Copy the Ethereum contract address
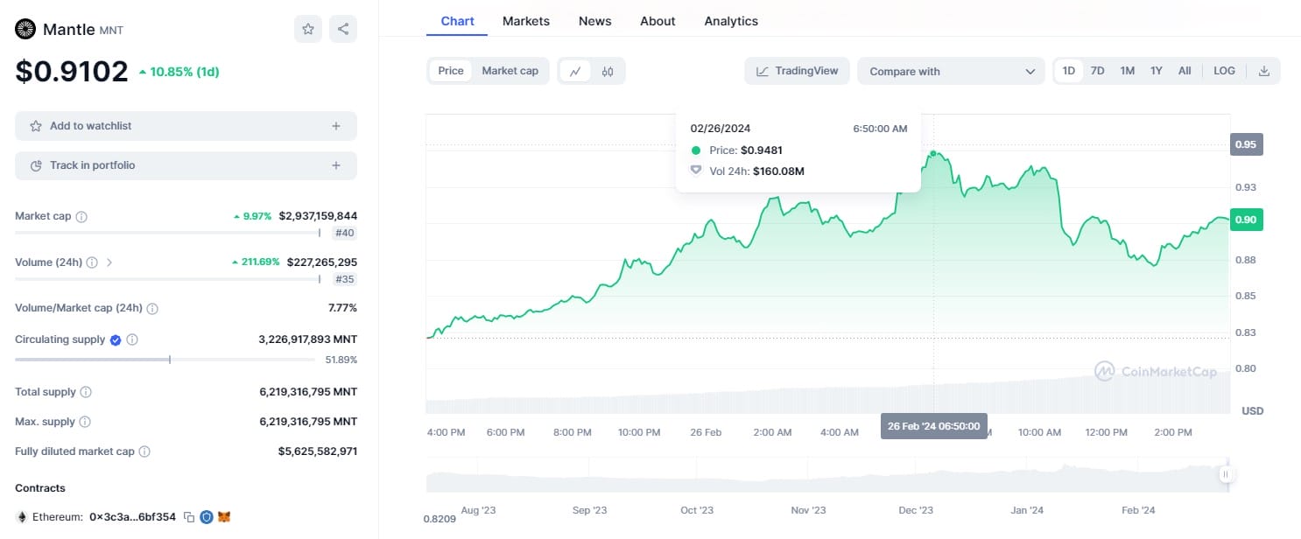 coord(189,517)
